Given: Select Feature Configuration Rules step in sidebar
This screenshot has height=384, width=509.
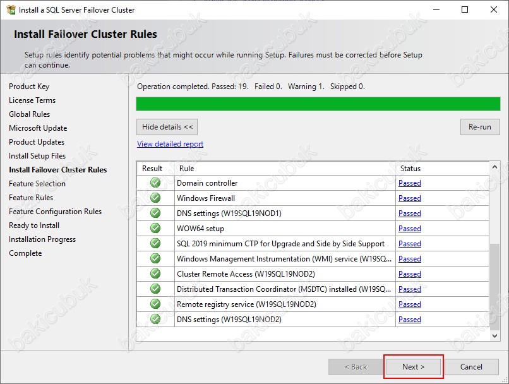Looking at the screenshot, I should [x=55, y=212].
